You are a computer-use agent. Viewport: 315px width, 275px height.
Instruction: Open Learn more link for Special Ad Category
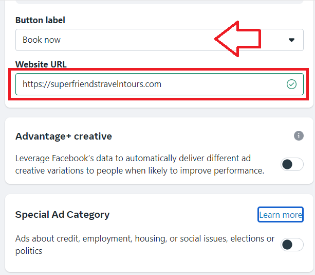(x=281, y=215)
